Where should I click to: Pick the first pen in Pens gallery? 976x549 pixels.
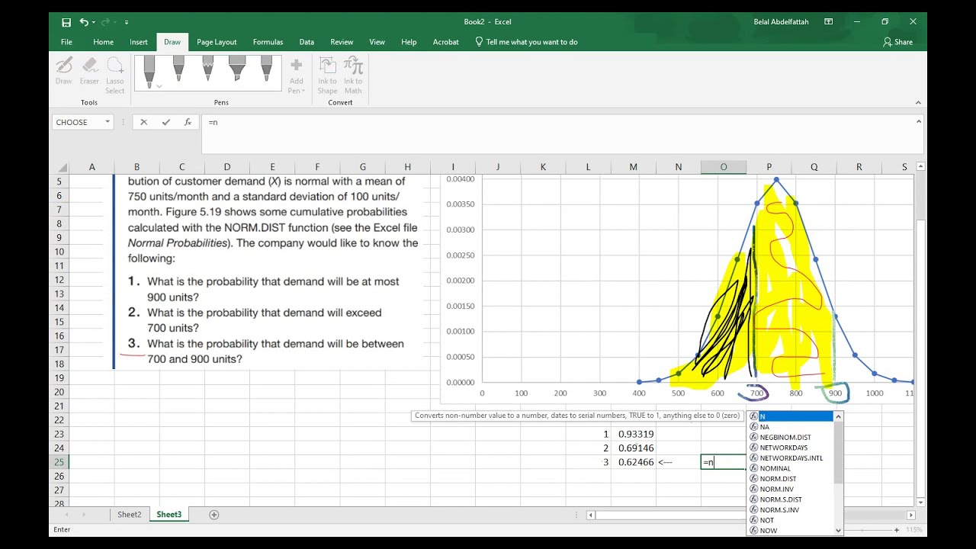click(149, 71)
